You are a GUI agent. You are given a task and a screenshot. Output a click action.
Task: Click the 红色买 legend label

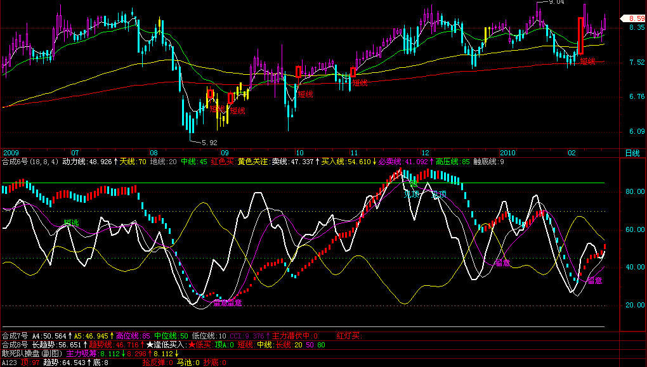coord(222,162)
